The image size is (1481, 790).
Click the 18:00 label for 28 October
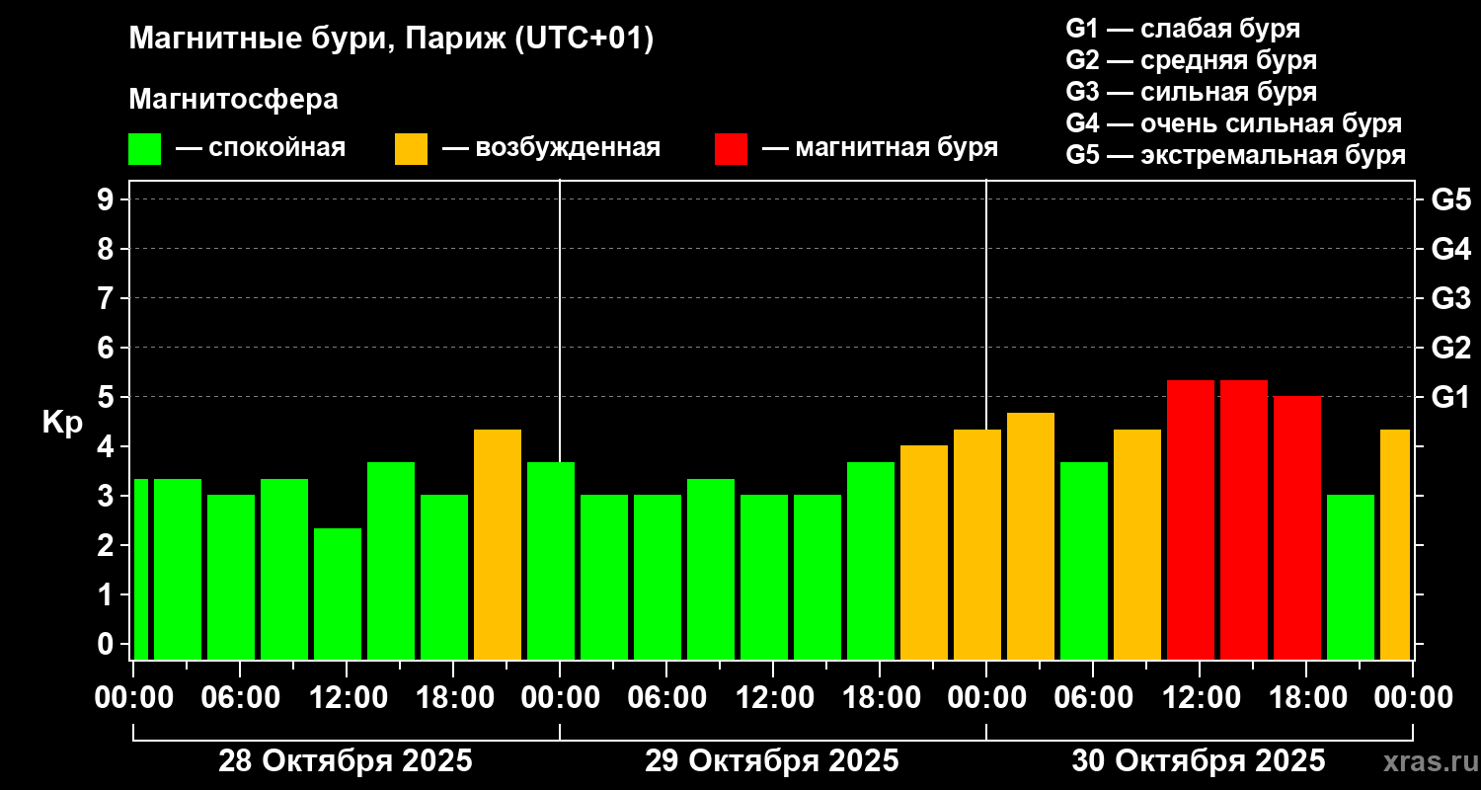(x=453, y=697)
